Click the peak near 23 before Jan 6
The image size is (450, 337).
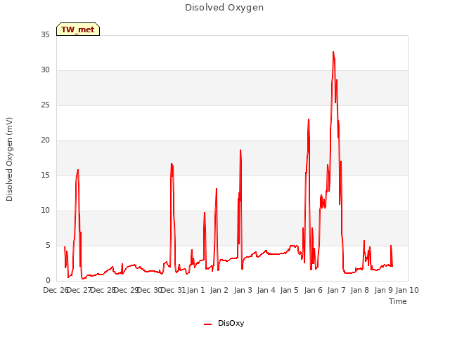[309, 119]
